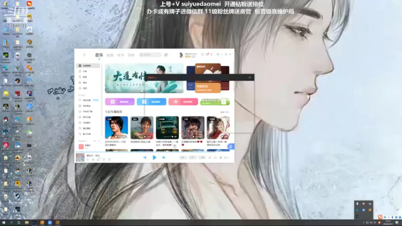Open the Windows Start menu
This screenshot has height=226, width=402.
click(x=4, y=222)
